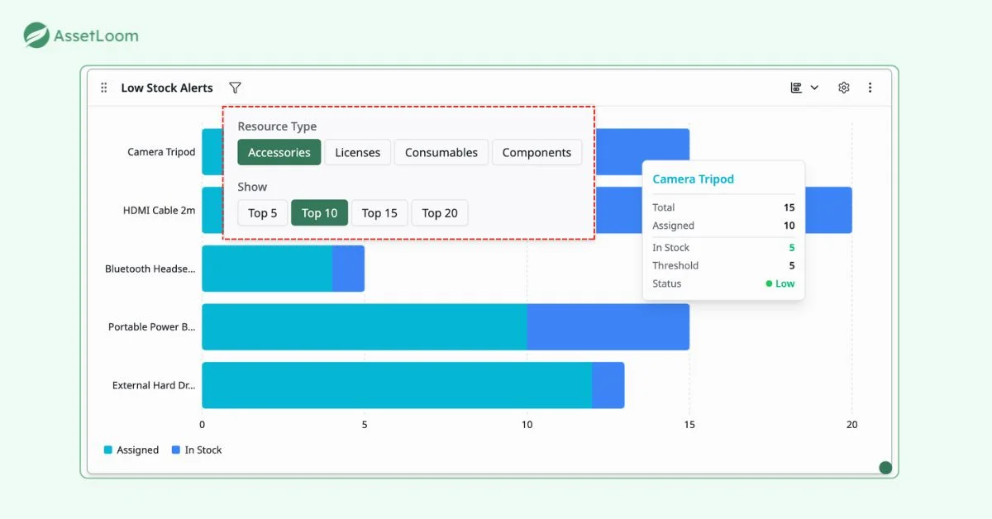The image size is (992, 519).
Task: Click the AssetLoom brand name
Action: [96, 36]
